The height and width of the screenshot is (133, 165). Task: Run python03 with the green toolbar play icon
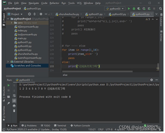click(129, 9)
